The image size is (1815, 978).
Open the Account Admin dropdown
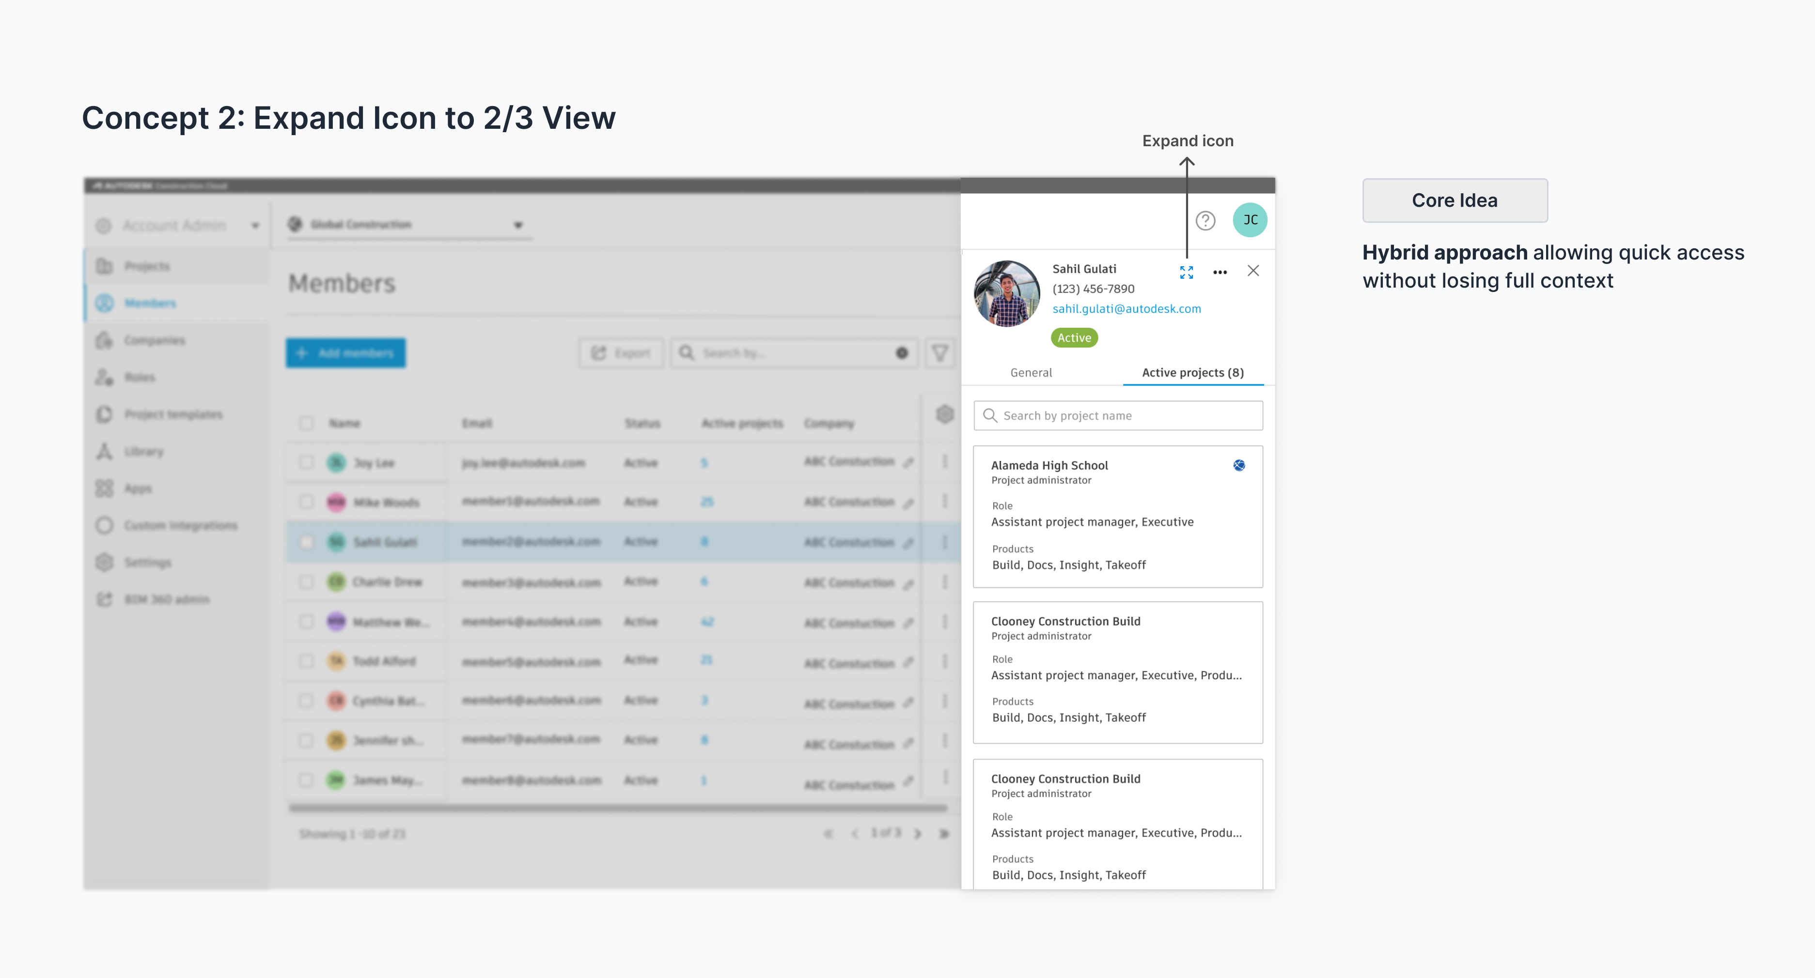[177, 225]
